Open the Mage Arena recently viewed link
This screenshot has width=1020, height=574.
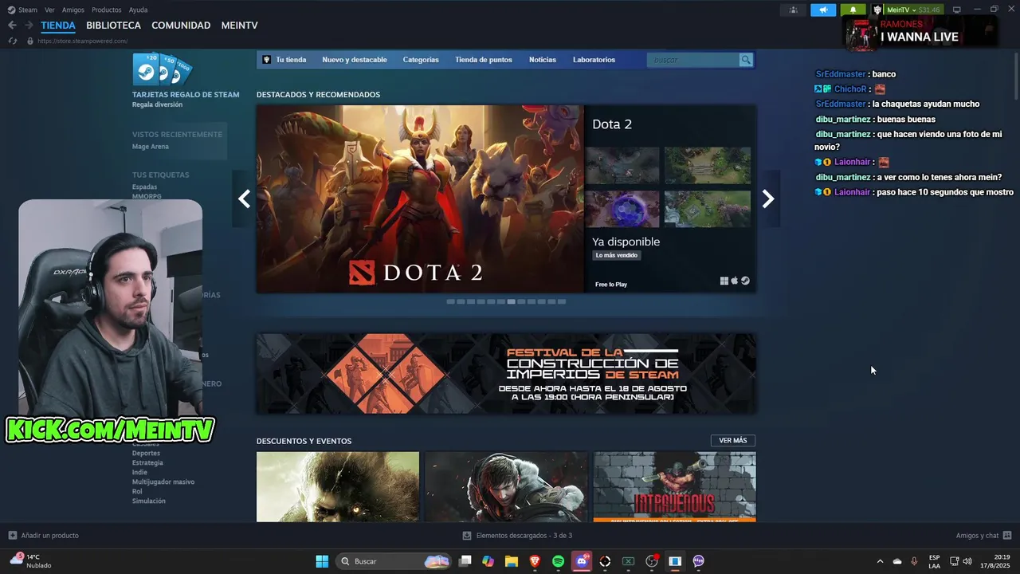[x=151, y=147]
